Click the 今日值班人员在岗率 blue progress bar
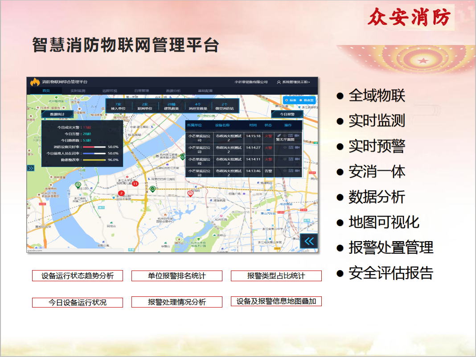The height and width of the screenshot is (357, 476). [x=94, y=153]
